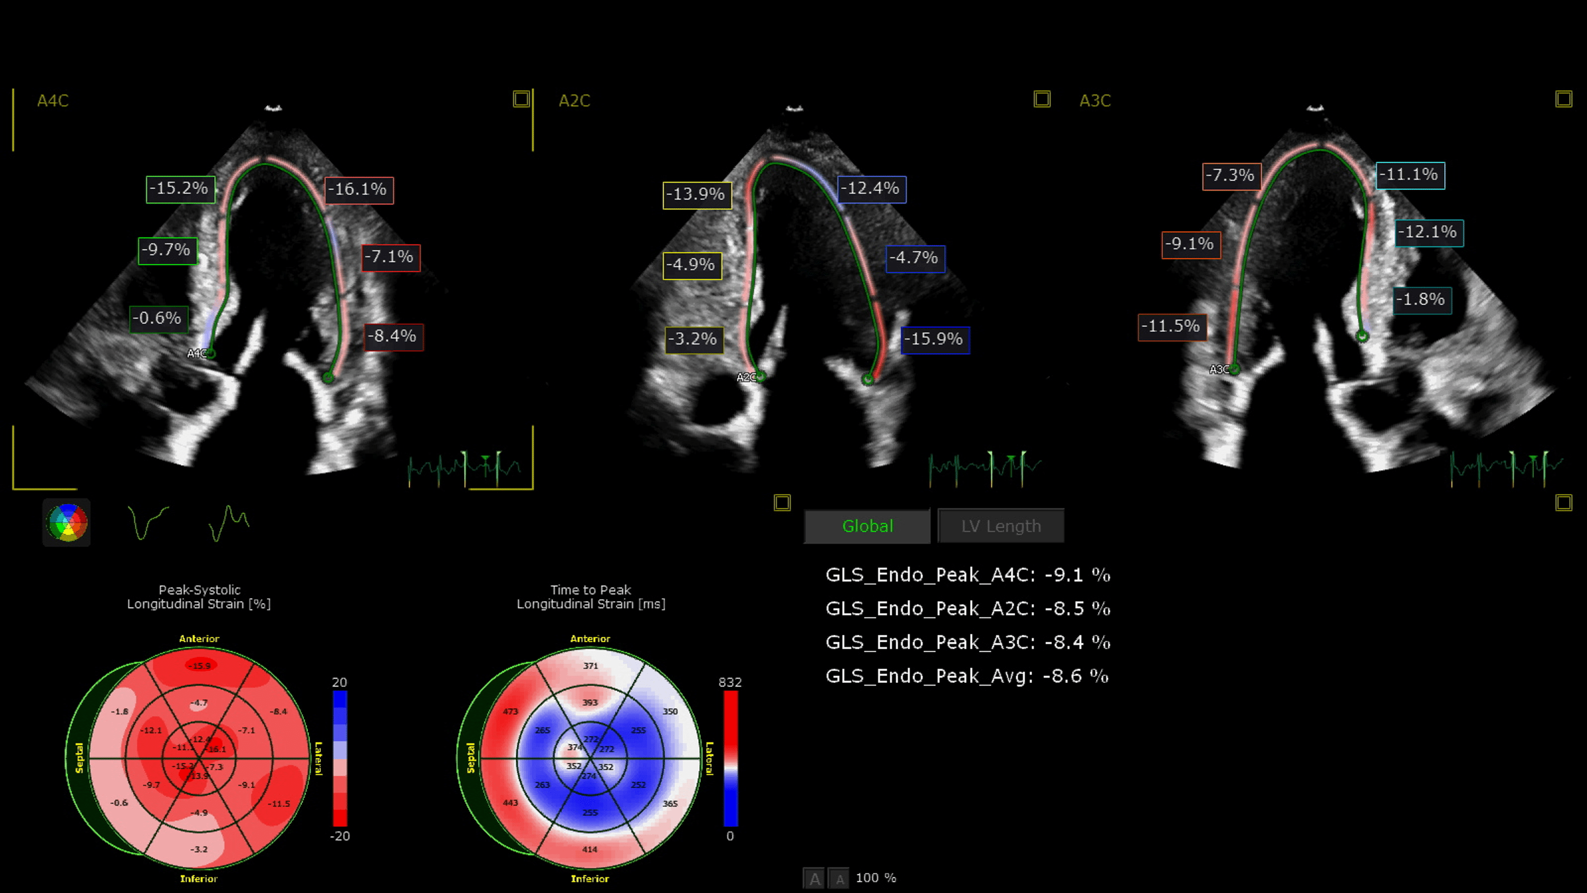
Task: Show the strain curve waveform view
Action: click(x=148, y=523)
